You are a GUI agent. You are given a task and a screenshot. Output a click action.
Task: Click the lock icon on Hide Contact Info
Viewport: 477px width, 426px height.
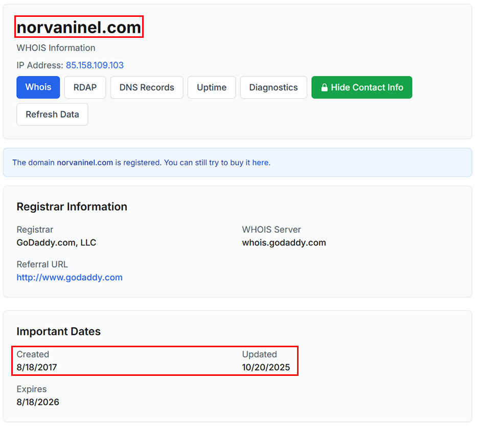325,87
